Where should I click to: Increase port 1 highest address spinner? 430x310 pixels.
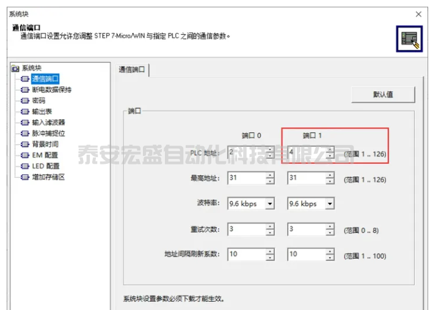[330, 175]
